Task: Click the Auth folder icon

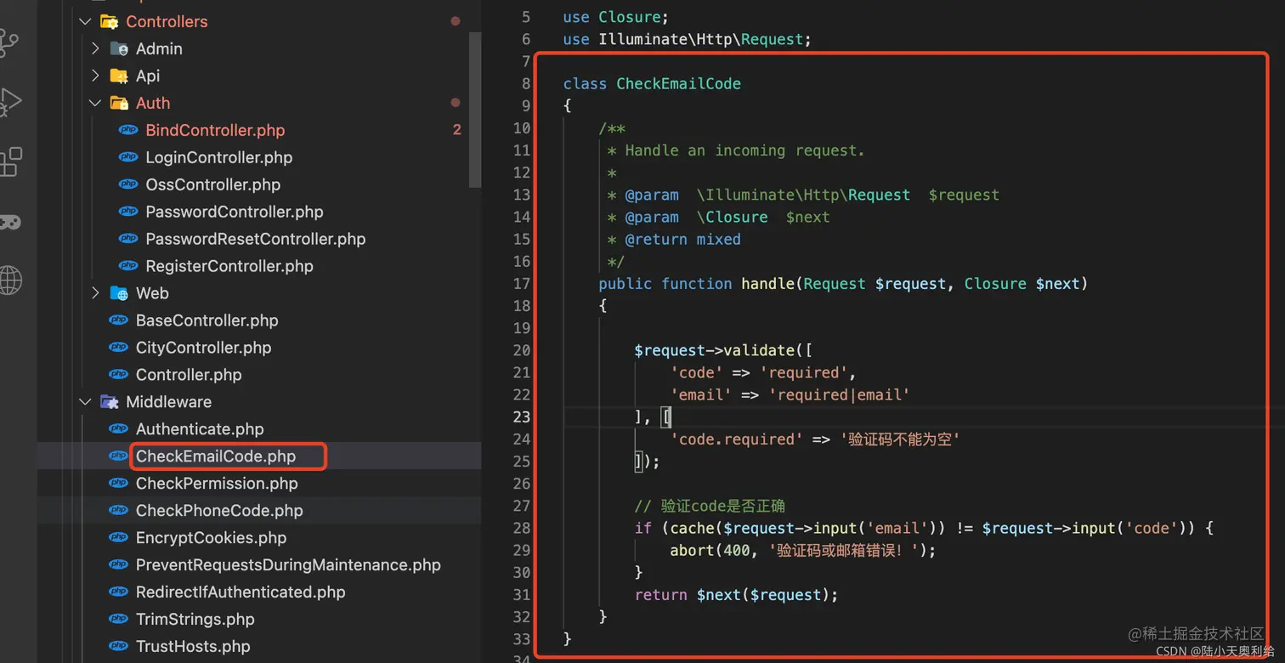Action: pos(119,103)
